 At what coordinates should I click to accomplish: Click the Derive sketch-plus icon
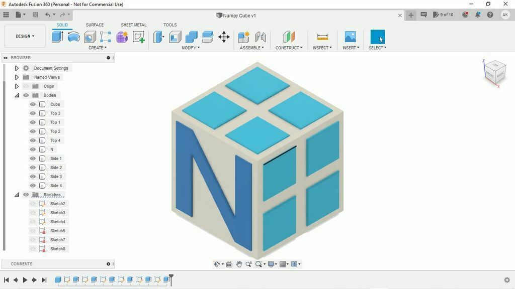point(139,37)
